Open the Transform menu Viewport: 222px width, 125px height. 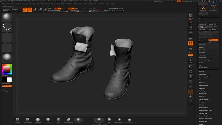click(101, 4)
